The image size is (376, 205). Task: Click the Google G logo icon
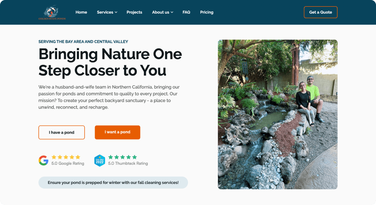(x=43, y=160)
